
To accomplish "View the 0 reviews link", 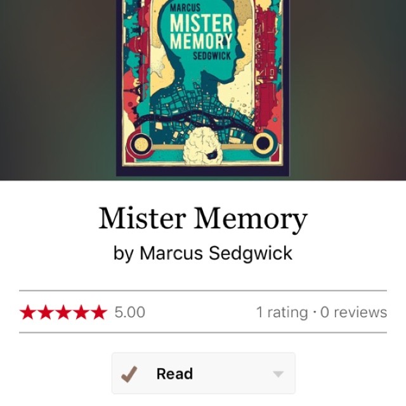I will click(354, 312).
